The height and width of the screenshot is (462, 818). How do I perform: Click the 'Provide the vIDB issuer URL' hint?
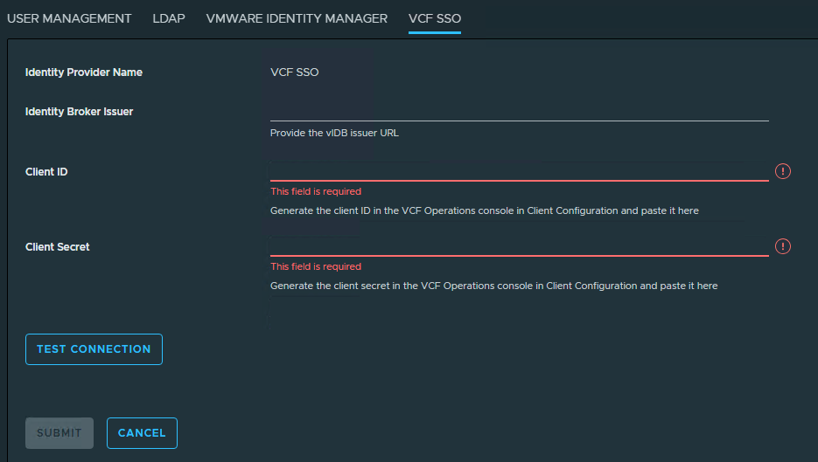pos(334,133)
